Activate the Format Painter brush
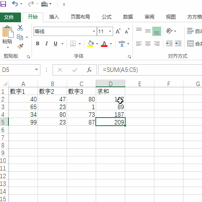 click(20, 46)
